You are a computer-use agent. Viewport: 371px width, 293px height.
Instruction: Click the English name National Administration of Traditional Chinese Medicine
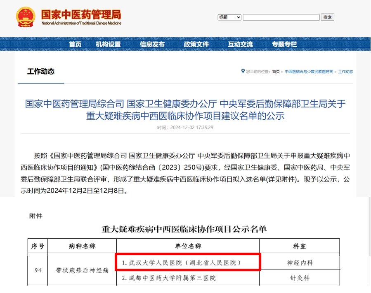81,23
